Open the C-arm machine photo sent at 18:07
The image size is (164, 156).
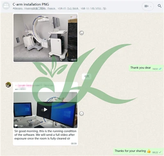pos(46,38)
